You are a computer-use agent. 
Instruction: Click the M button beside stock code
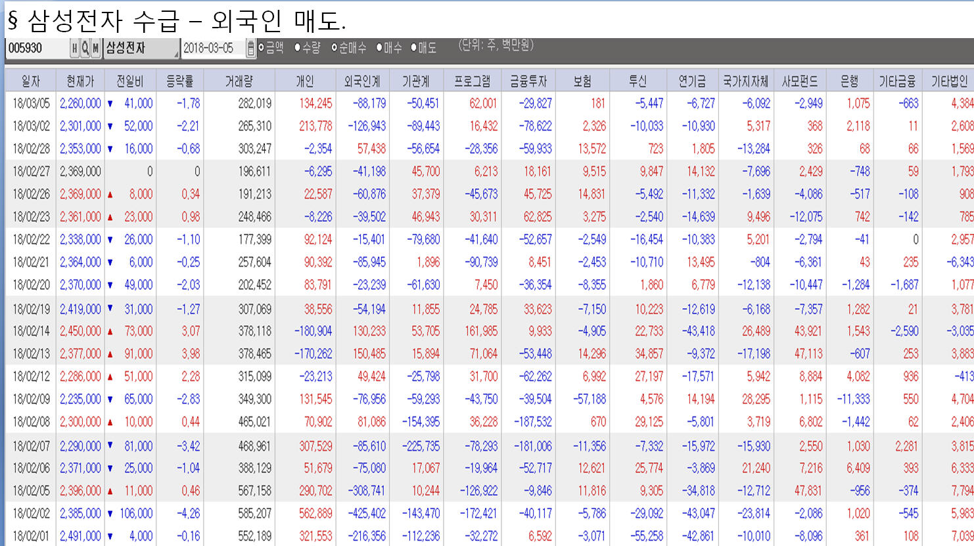point(96,48)
